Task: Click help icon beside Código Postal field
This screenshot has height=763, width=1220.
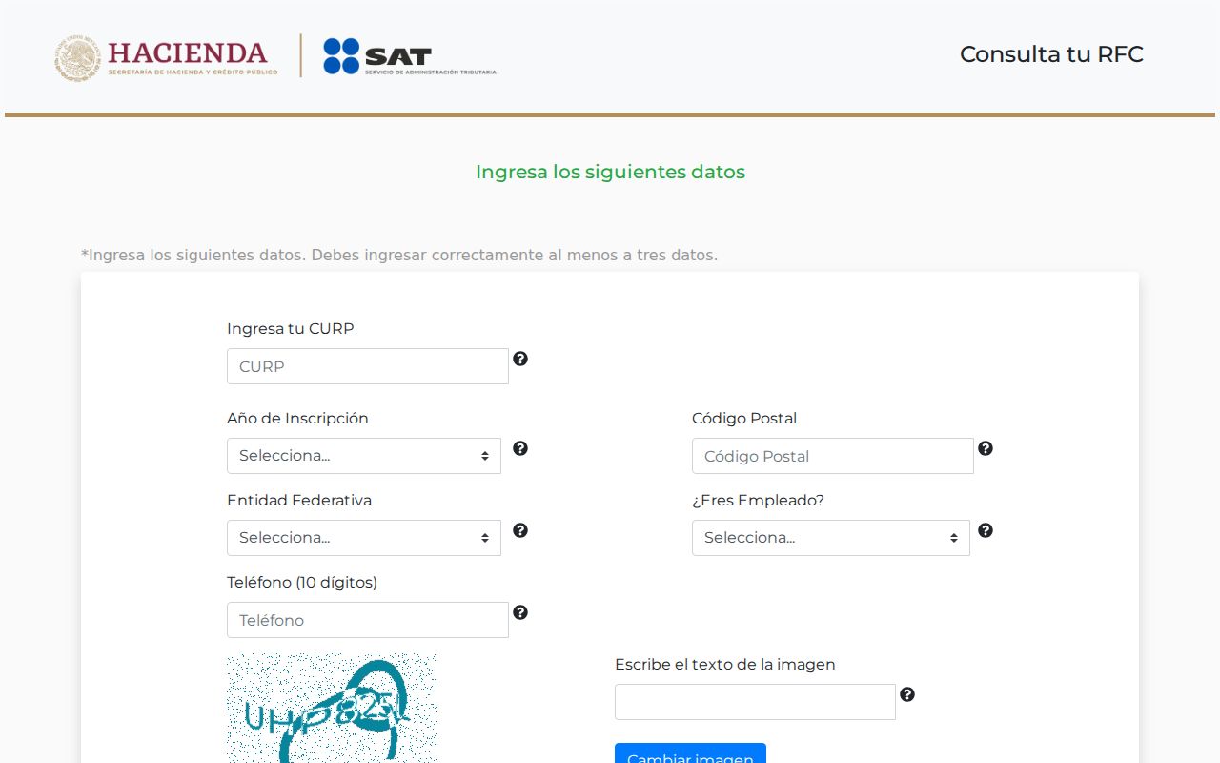Action: pos(986,448)
